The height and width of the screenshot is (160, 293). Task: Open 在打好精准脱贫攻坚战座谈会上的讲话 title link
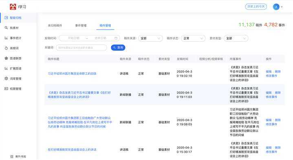(72, 149)
